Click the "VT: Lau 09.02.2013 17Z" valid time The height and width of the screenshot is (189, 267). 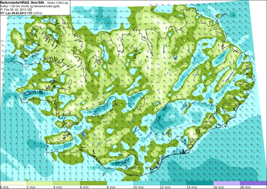pyautogui.click(x=16, y=13)
